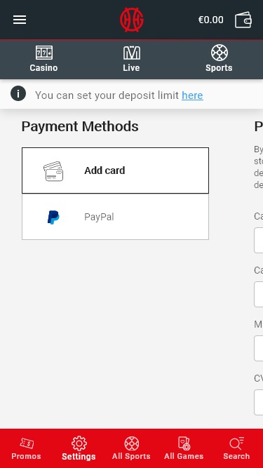Open the hamburger menu
The height and width of the screenshot is (468, 263).
pos(20,20)
